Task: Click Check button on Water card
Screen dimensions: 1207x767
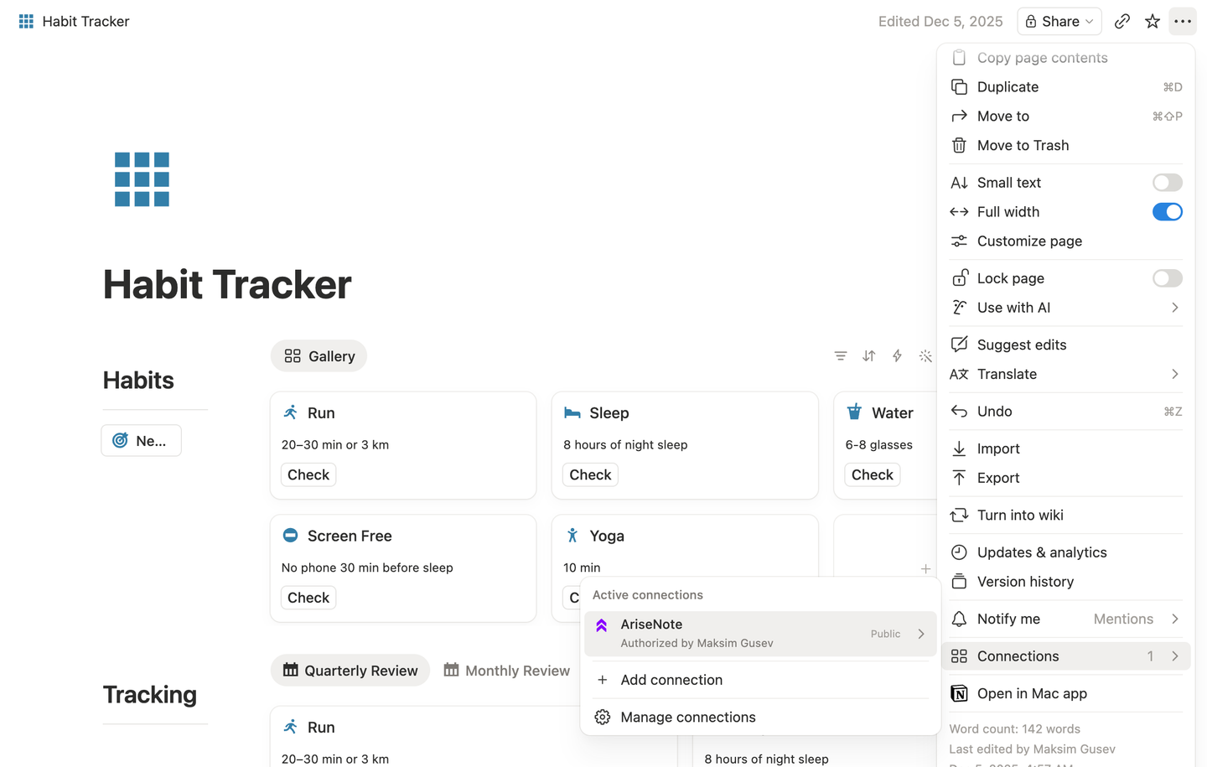Action: (873, 475)
